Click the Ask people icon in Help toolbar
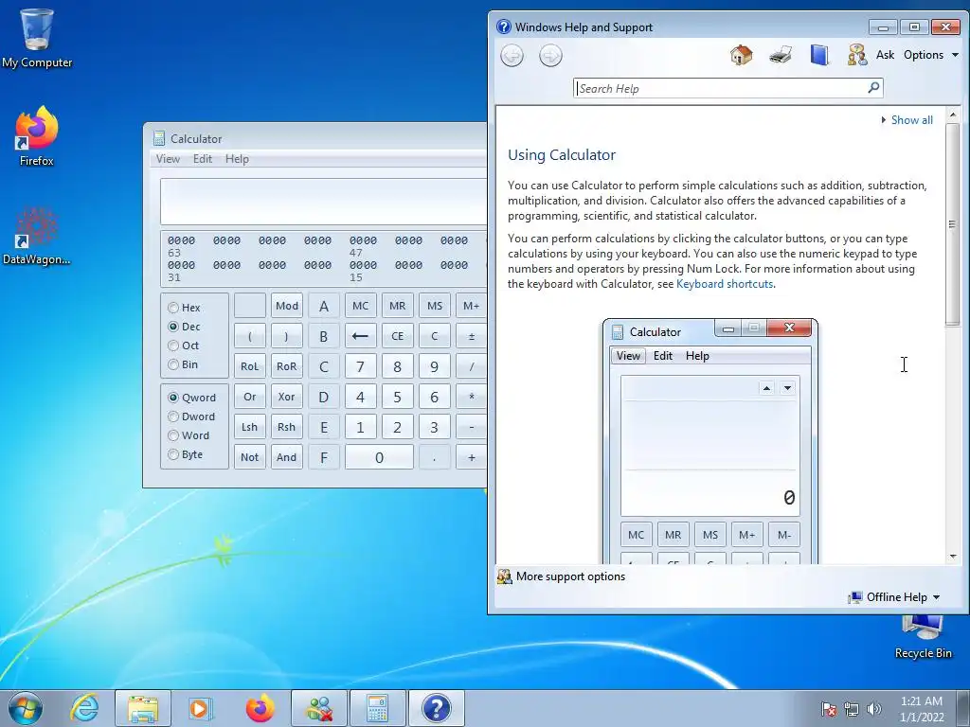The height and width of the screenshot is (727, 970). click(856, 55)
